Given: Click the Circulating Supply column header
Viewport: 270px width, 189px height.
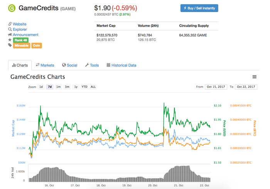Looking at the screenshot, I should (x=194, y=26).
